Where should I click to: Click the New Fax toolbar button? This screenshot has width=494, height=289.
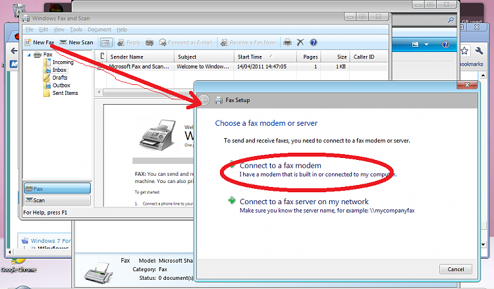tap(40, 42)
